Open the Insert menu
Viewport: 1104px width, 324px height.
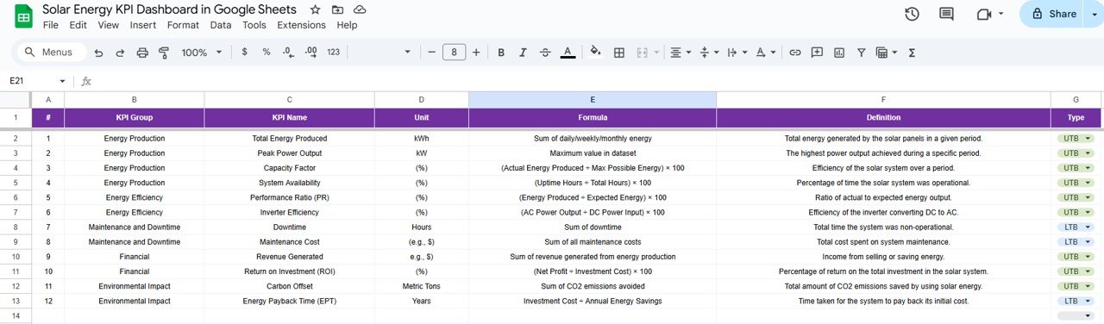coord(143,25)
